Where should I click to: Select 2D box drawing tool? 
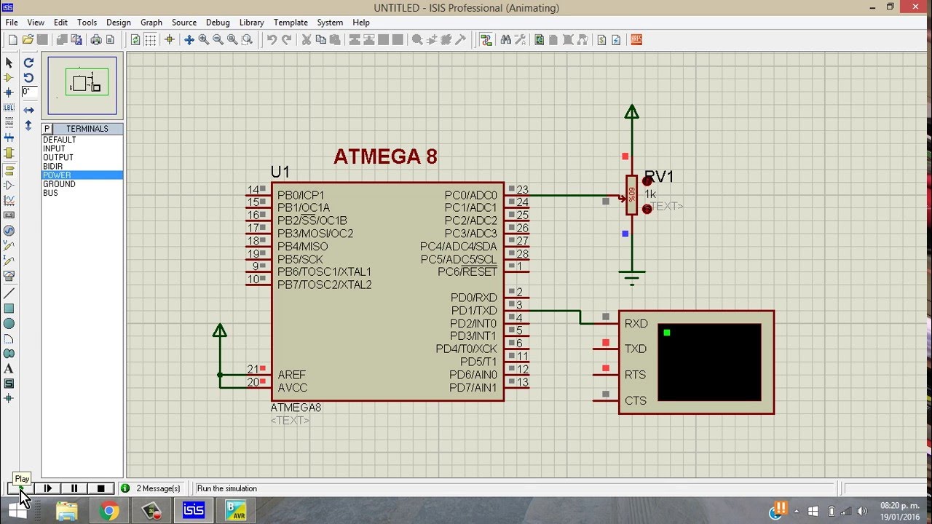tap(9, 309)
